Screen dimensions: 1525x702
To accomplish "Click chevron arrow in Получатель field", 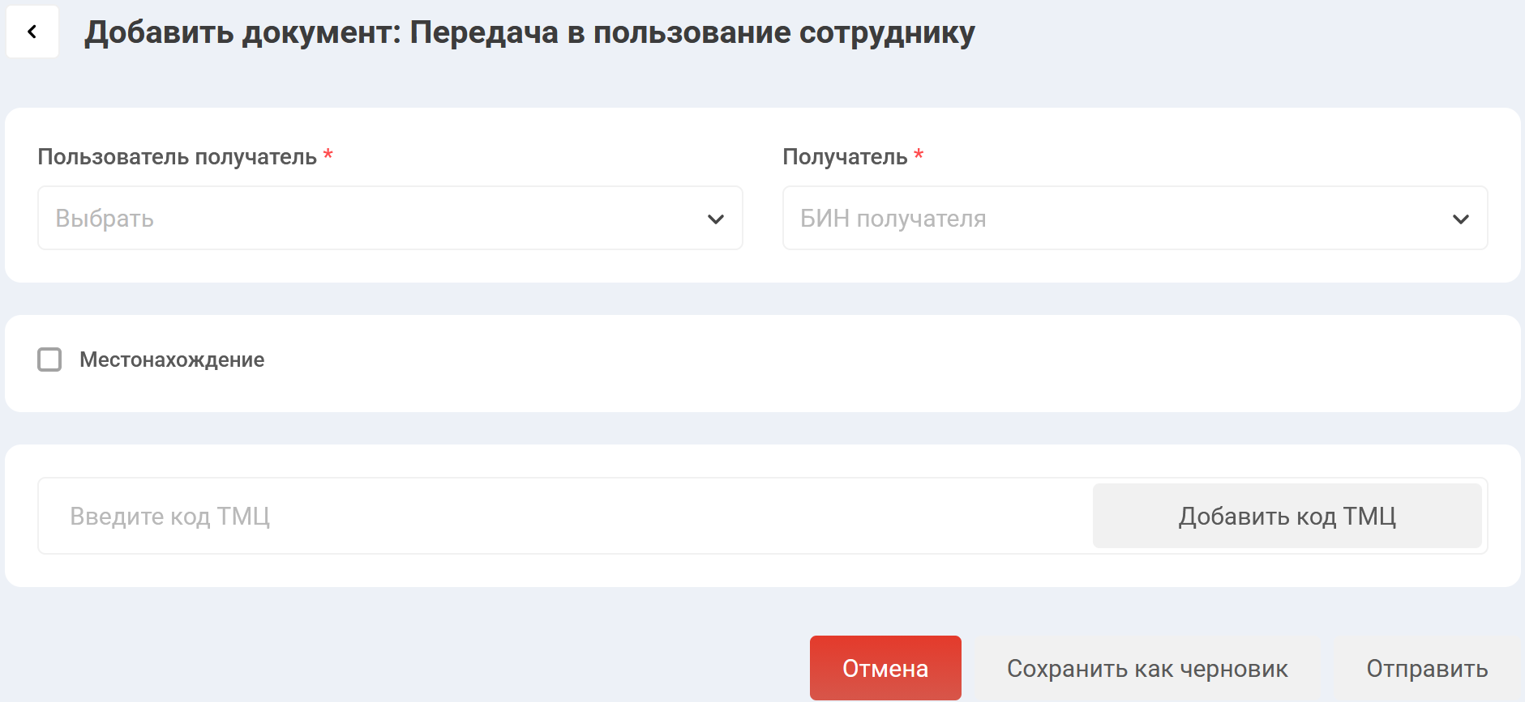I will (1460, 219).
